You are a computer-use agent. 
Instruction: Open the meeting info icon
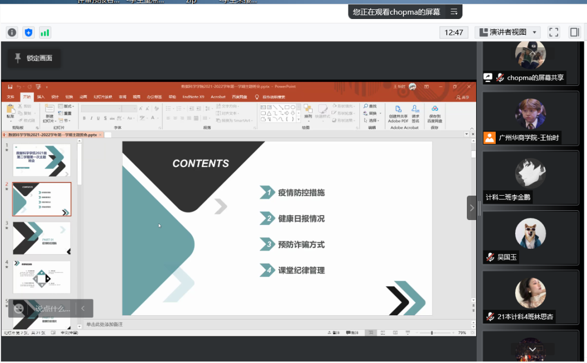[x=12, y=33]
